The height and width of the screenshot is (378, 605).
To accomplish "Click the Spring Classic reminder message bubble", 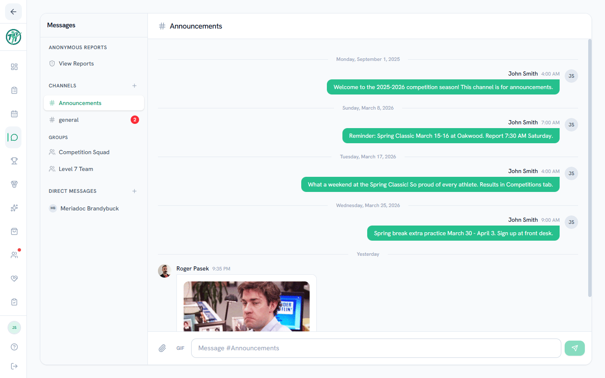I will (451, 136).
